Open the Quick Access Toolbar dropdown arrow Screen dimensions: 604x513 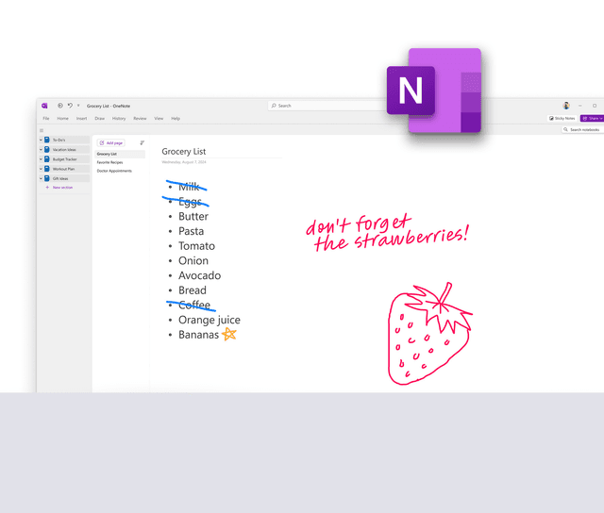(x=78, y=106)
